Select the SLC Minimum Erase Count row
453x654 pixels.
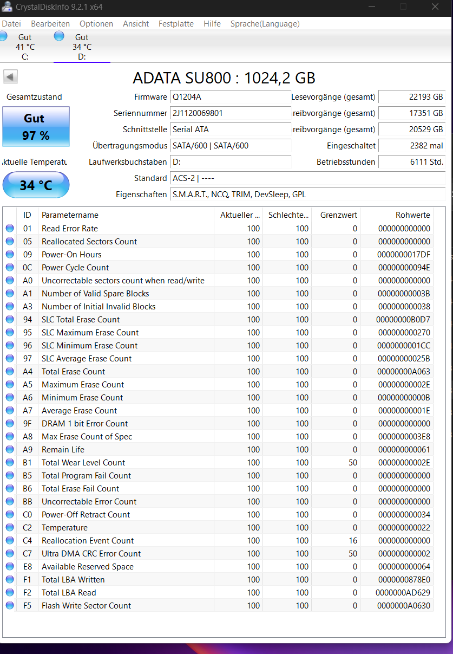tap(218, 346)
